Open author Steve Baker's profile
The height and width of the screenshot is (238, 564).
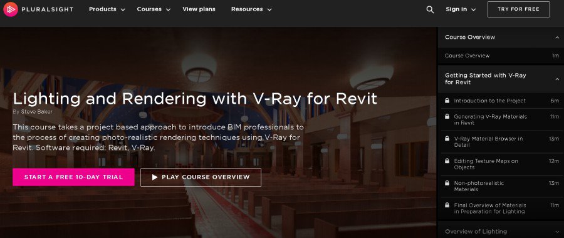click(37, 112)
